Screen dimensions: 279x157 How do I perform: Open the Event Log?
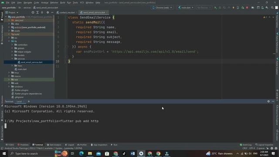pos(245,145)
